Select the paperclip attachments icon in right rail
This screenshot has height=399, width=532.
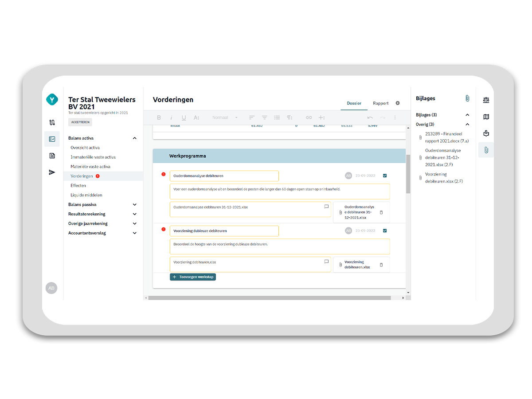coord(486,150)
